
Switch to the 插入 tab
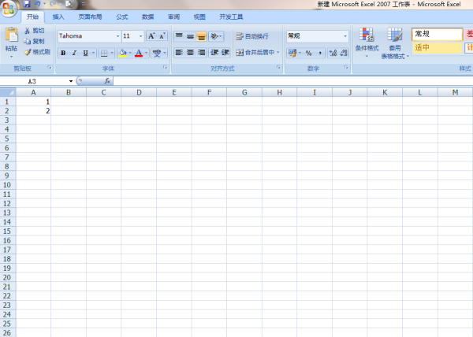click(58, 17)
